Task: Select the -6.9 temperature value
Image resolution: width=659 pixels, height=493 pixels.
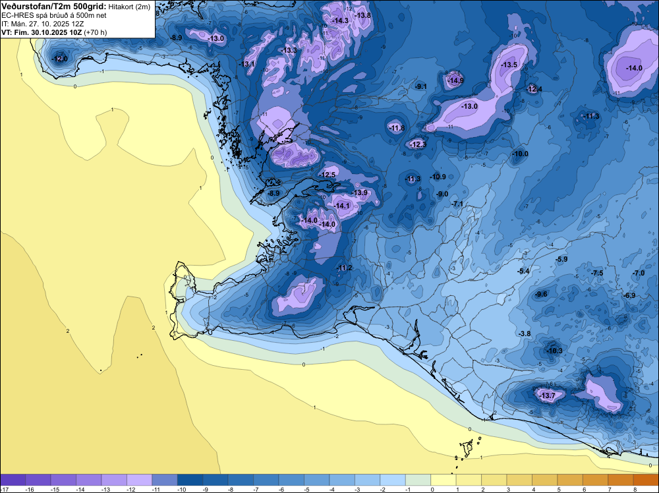Action: [629, 295]
